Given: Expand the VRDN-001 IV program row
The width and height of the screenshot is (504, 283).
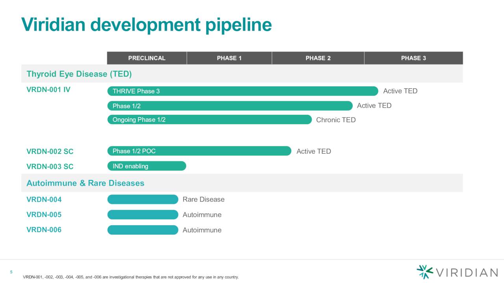Looking at the screenshot, I should point(48,90).
